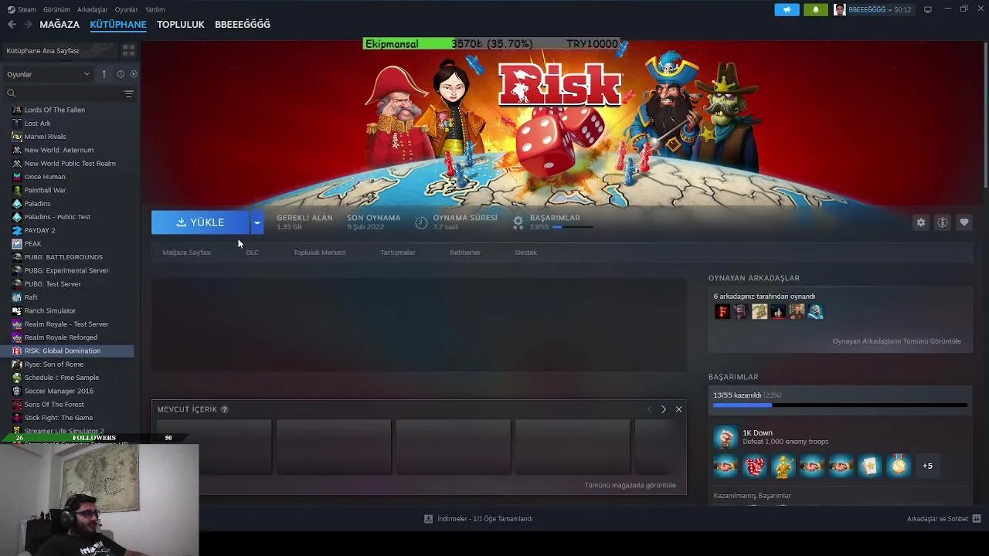Click the gold soldier achievement icon

tap(783, 466)
